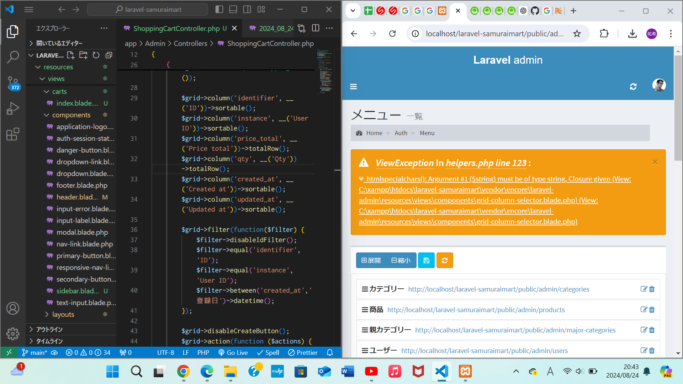
Task: Open the Chrome downloads icon
Action: [632, 34]
